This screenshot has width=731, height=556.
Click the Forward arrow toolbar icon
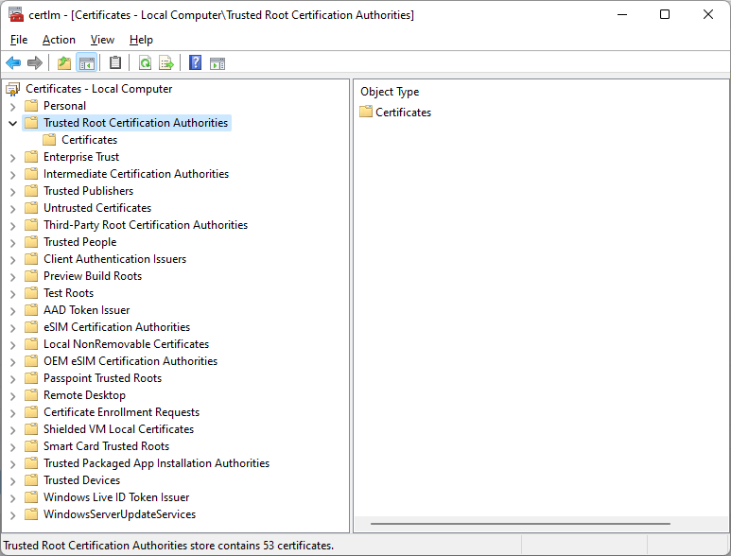(35, 63)
